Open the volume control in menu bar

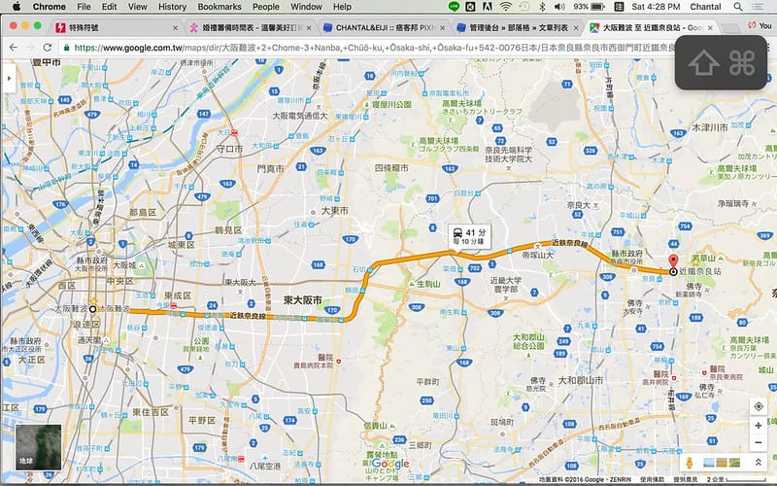(559, 7)
